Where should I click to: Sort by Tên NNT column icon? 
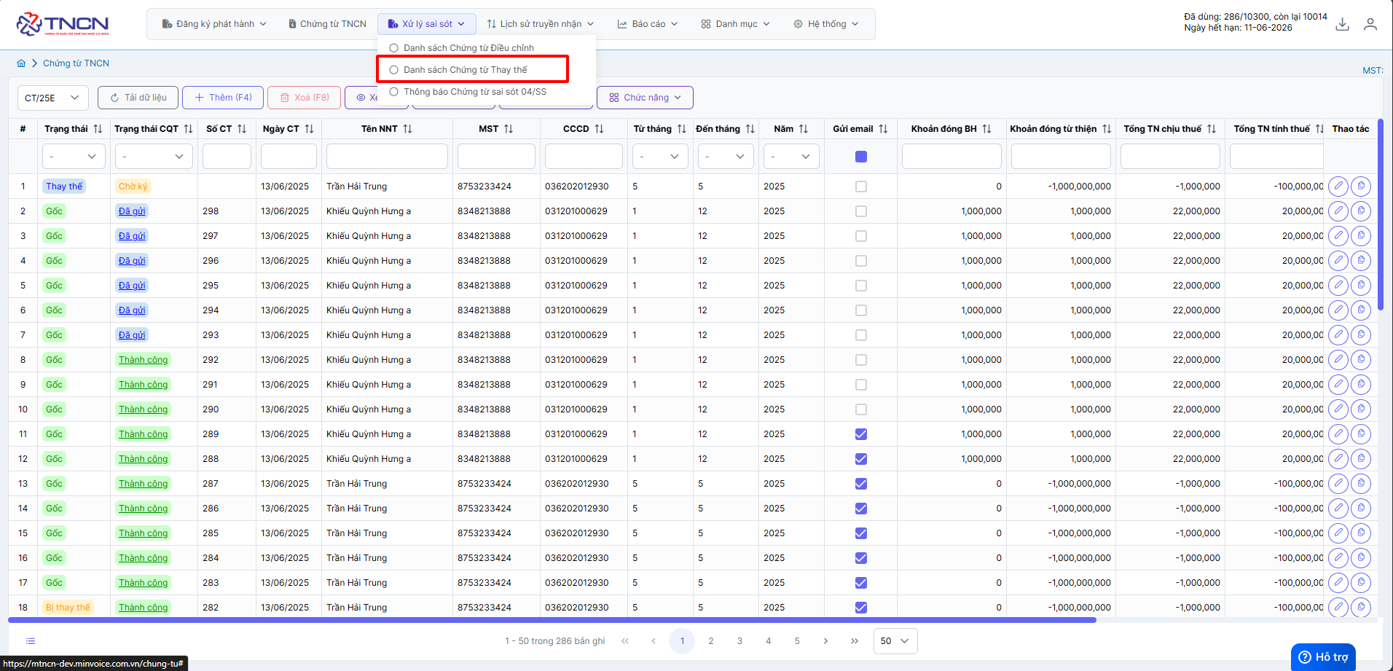pyautogui.click(x=407, y=129)
